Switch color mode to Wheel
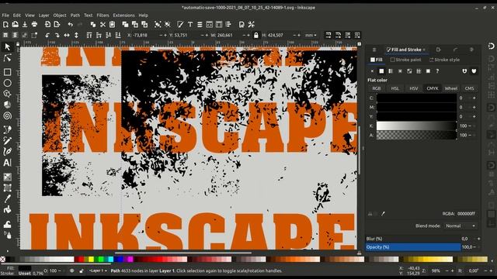This screenshot has height=279, width=497. pos(450,88)
